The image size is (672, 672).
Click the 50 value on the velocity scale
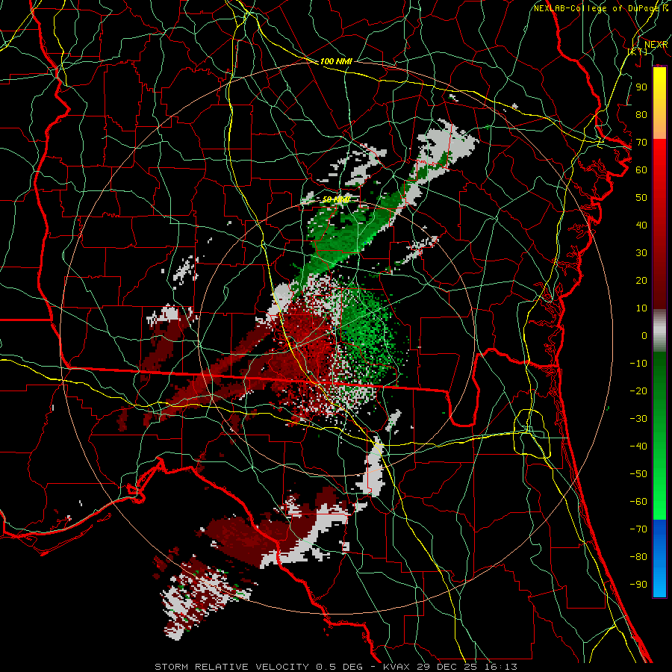point(641,198)
